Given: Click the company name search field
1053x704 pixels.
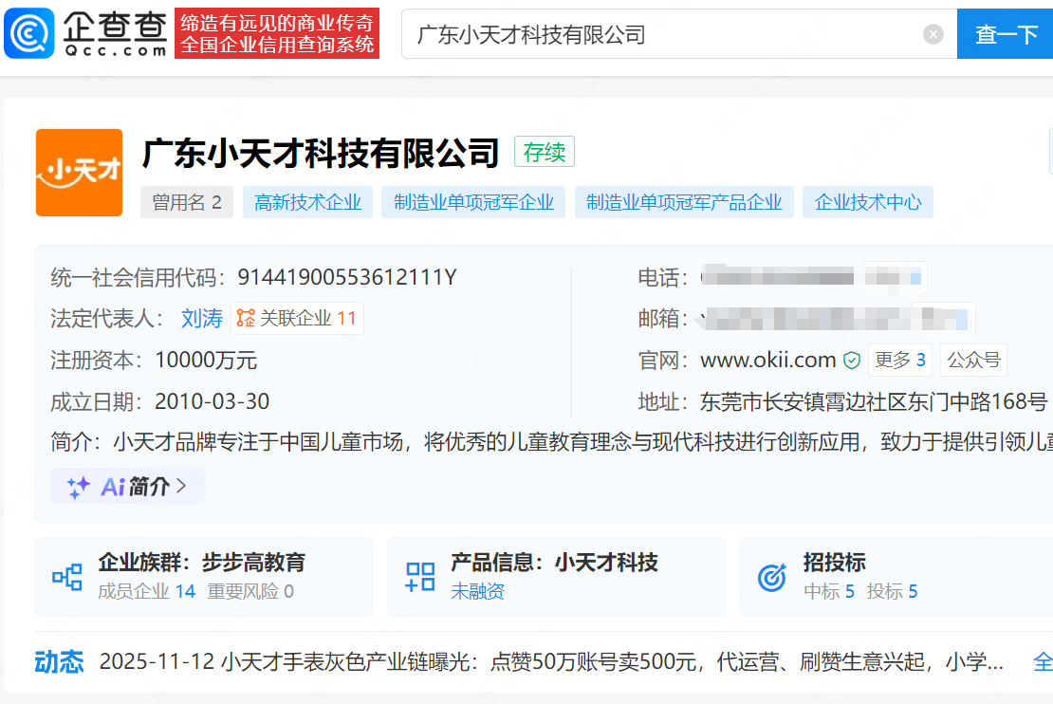Looking at the screenshot, I should [664, 34].
